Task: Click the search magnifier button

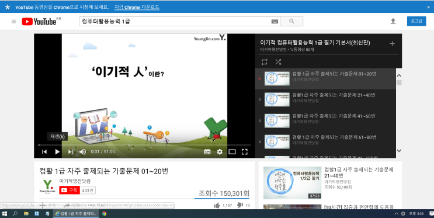Action: point(291,21)
